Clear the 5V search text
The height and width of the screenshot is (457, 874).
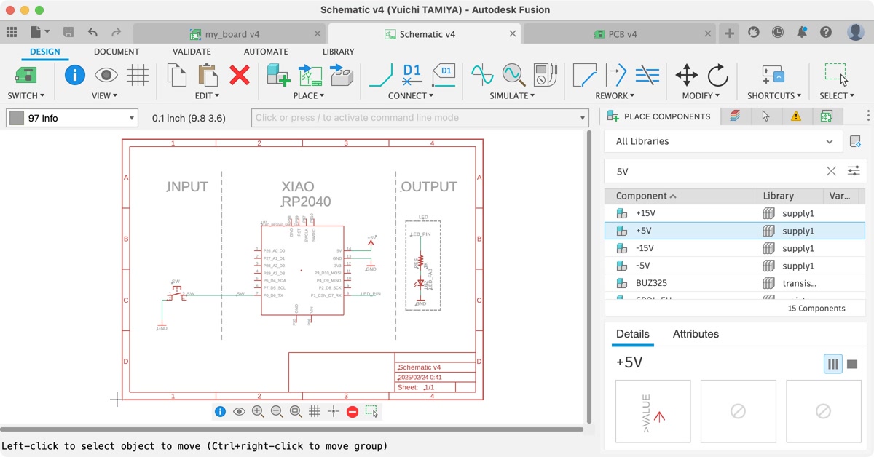(x=831, y=171)
